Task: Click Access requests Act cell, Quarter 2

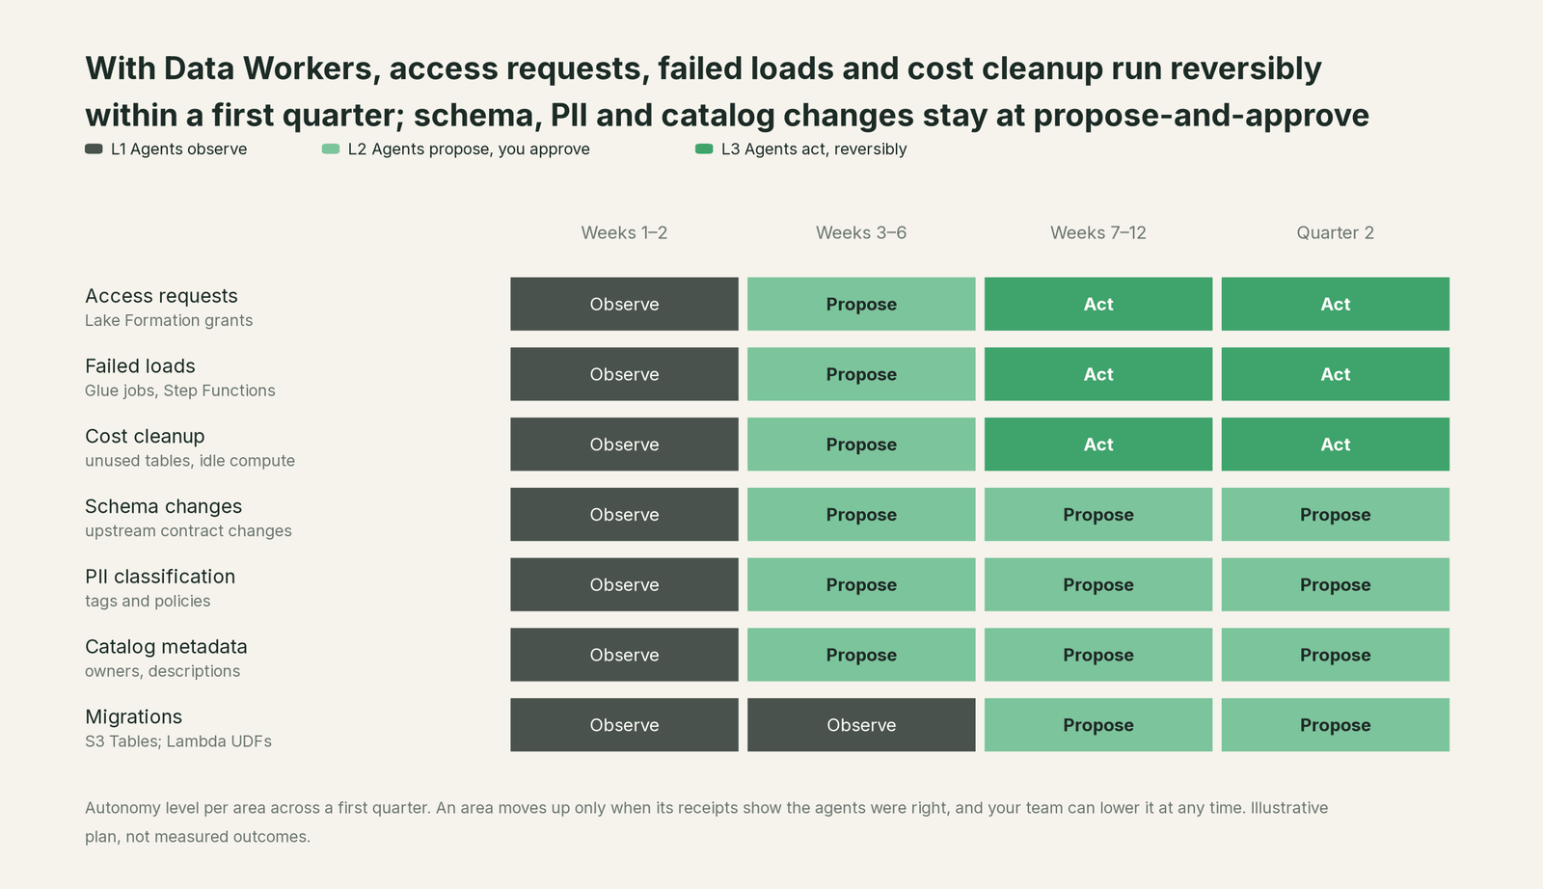Action: (x=1336, y=304)
